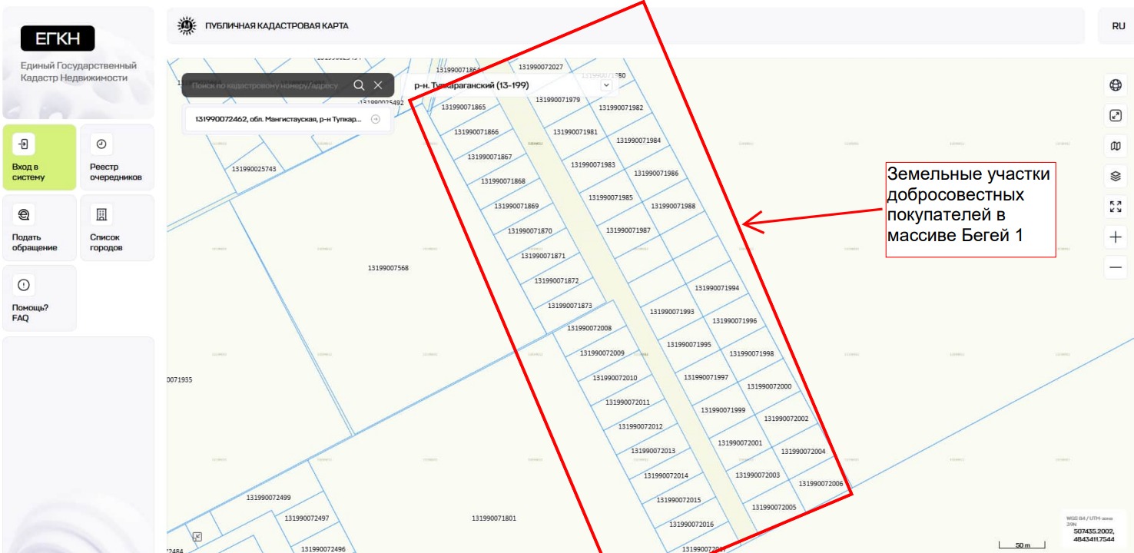Click the folded map basemap icon
This screenshot has height=553, width=1134.
point(1116,146)
